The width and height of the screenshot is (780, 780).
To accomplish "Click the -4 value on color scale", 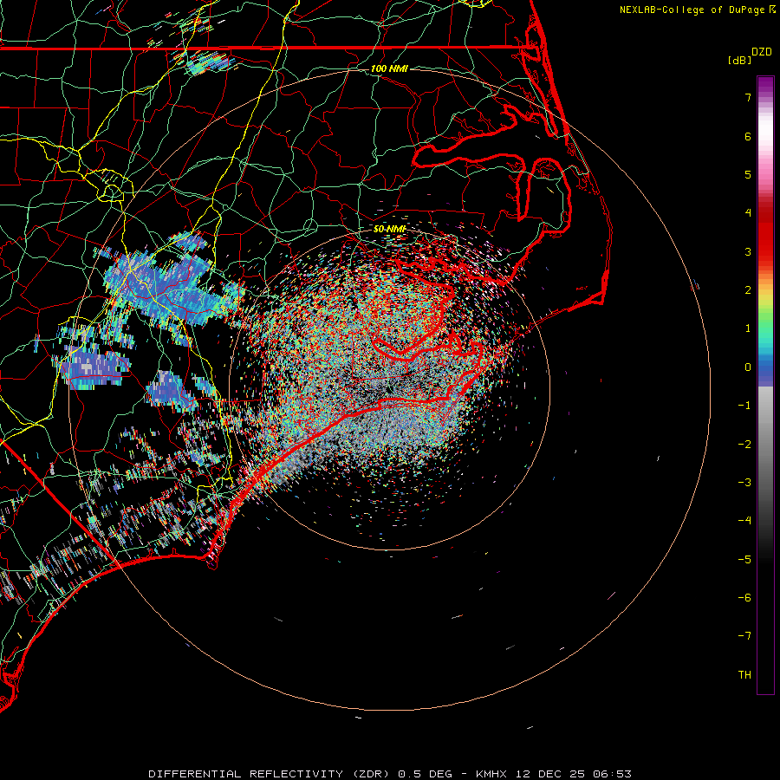I will tap(744, 520).
